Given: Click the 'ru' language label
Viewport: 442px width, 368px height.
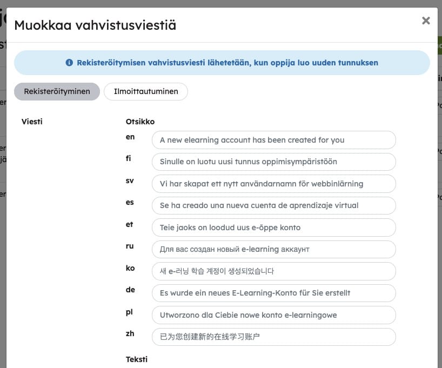Looking at the screenshot, I should 130,246.
